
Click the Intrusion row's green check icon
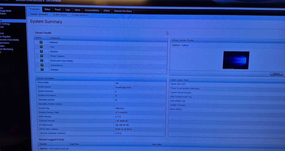42,51
